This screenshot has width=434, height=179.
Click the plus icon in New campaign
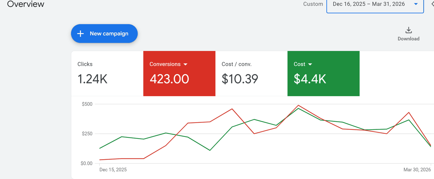pyautogui.click(x=80, y=34)
